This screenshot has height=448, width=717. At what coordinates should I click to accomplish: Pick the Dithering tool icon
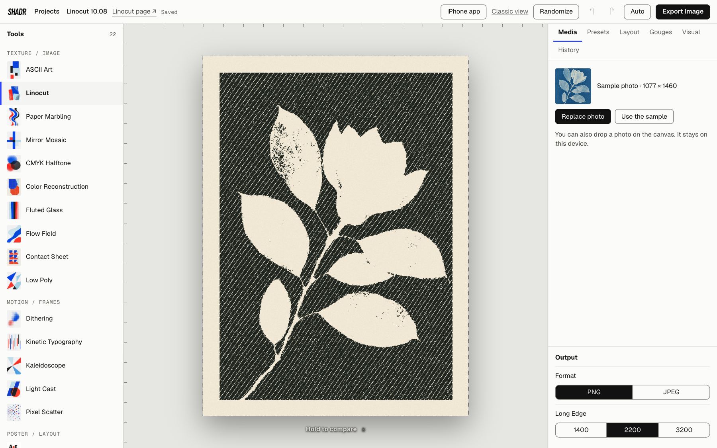tap(14, 319)
